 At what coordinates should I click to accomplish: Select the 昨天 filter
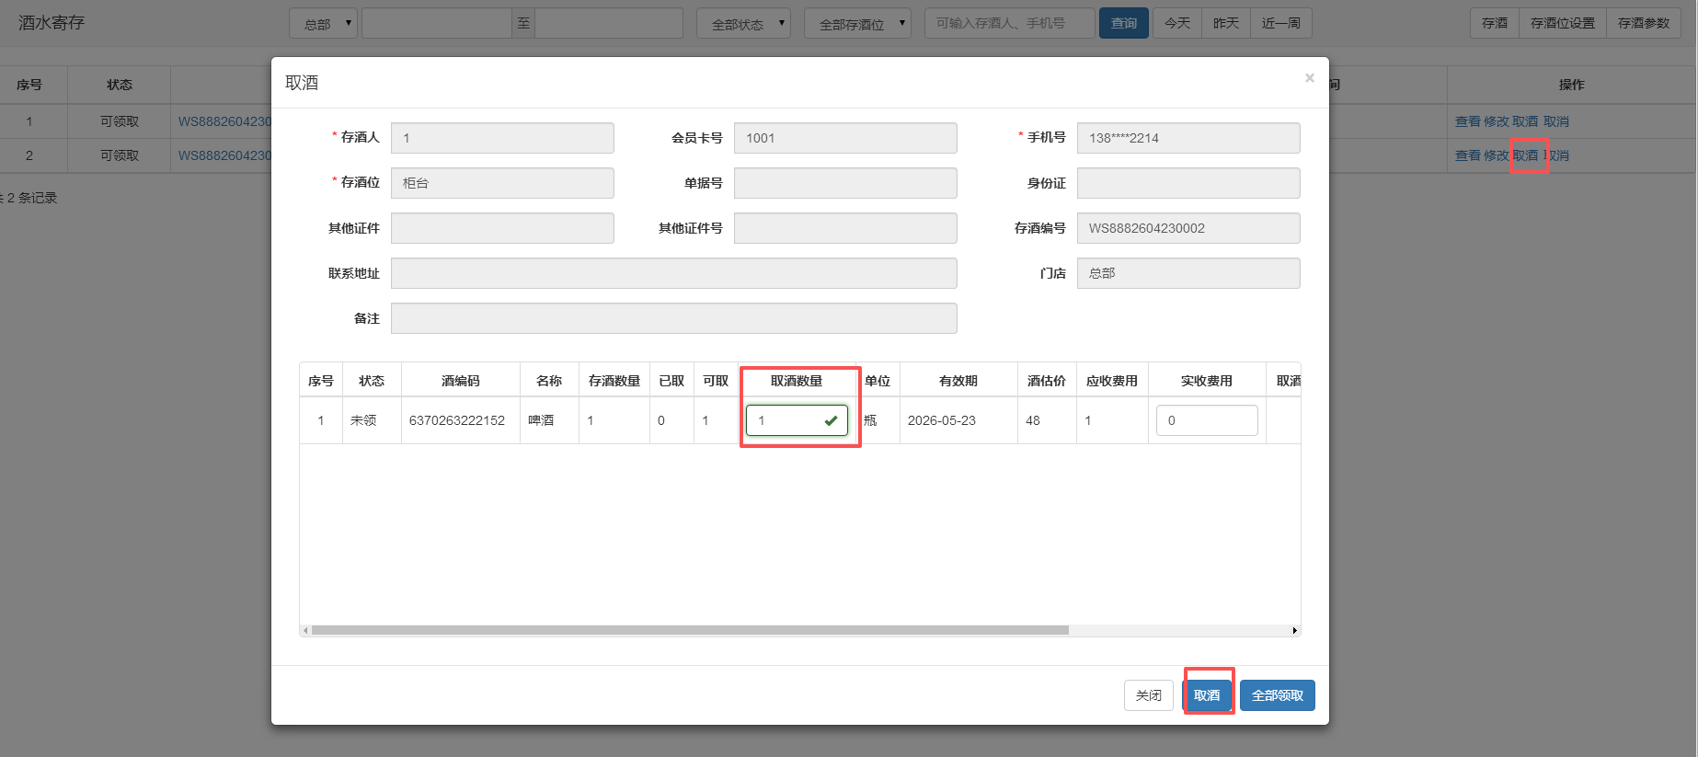[x=1226, y=23]
